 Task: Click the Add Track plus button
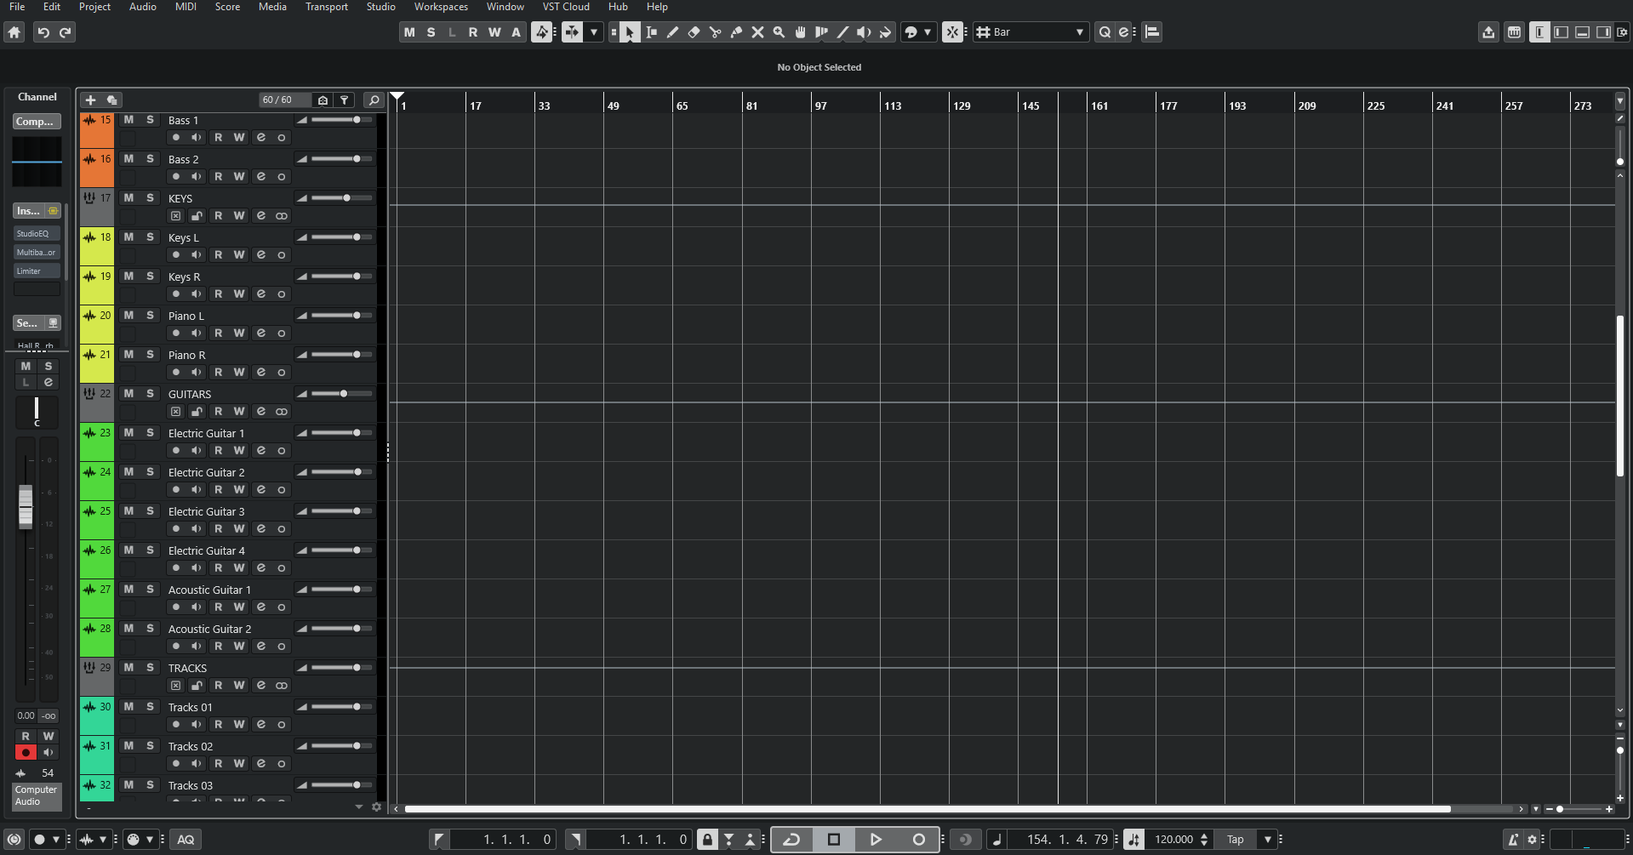(90, 100)
